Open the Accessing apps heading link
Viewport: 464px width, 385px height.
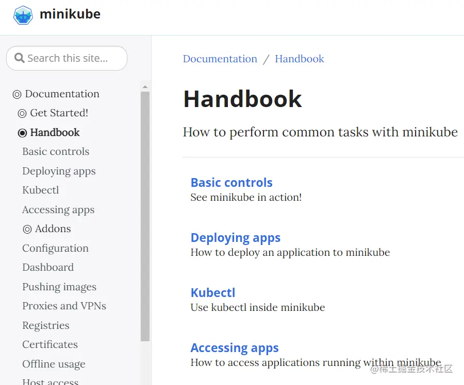click(x=235, y=348)
